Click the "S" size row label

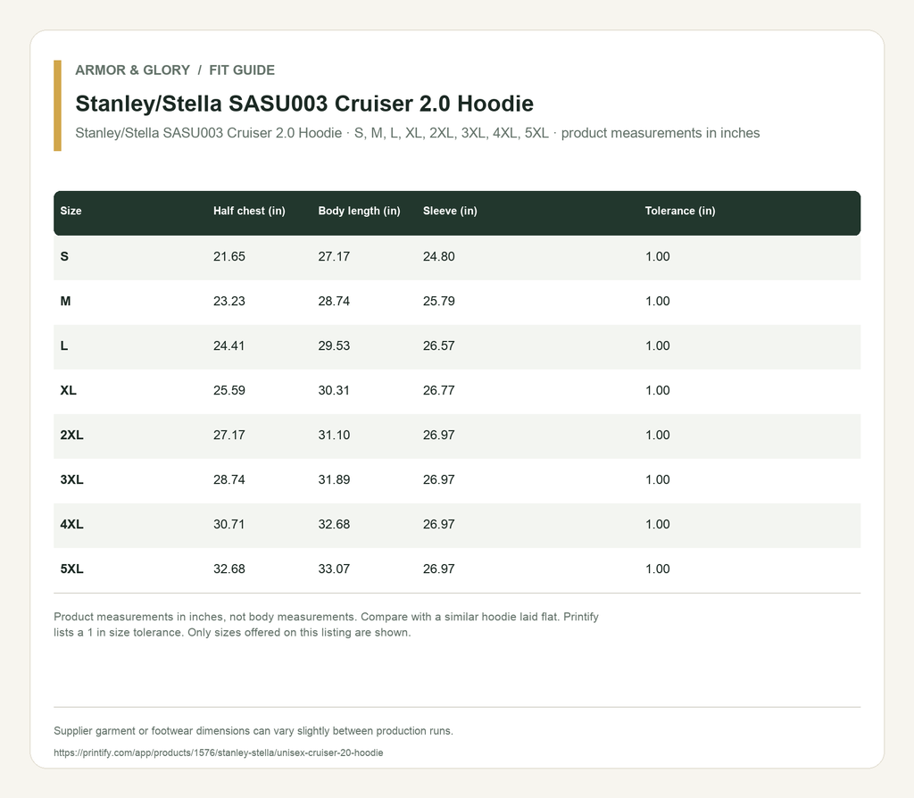point(64,256)
